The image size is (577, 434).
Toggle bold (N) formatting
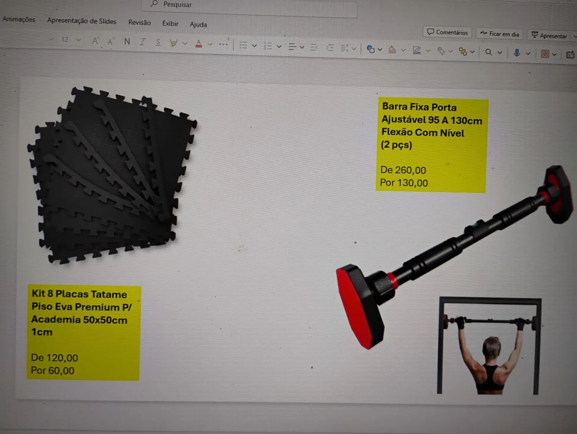[127, 41]
